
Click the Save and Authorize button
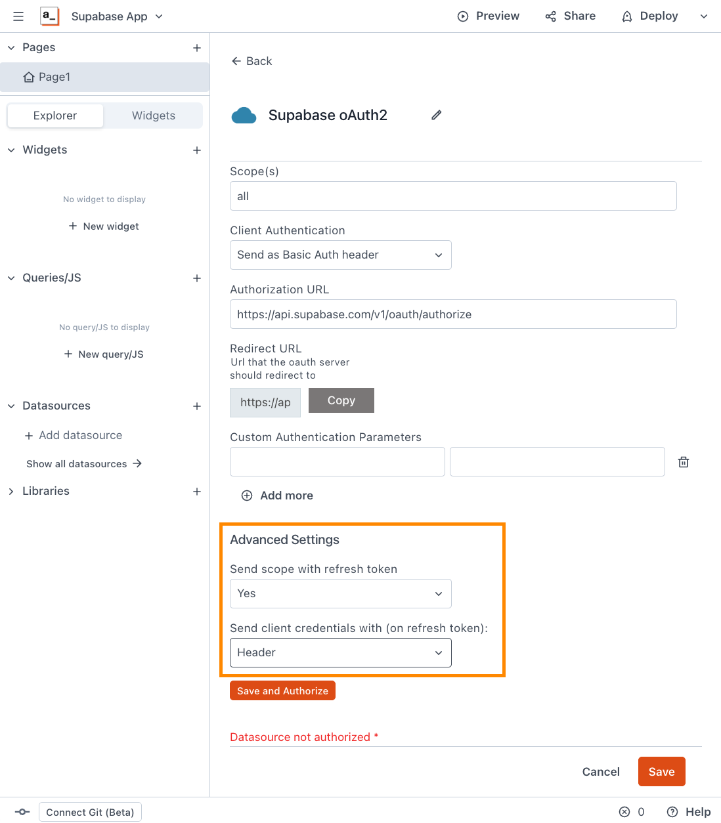282,690
